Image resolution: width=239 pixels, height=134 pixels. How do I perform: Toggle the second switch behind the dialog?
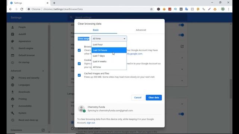tap(181, 35)
